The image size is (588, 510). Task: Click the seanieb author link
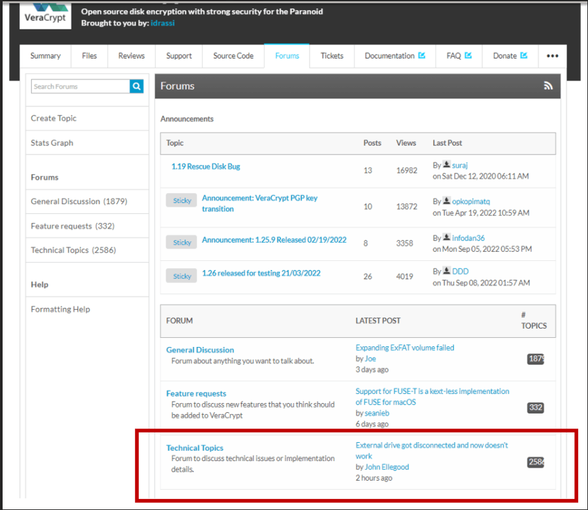tap(377, 413)
